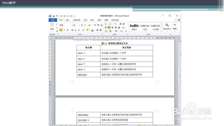Apply the 无间隔 (No Spacing) style
Image resolution: width=224 pixels, height=126 pixels.
click(x=155, y=27)
